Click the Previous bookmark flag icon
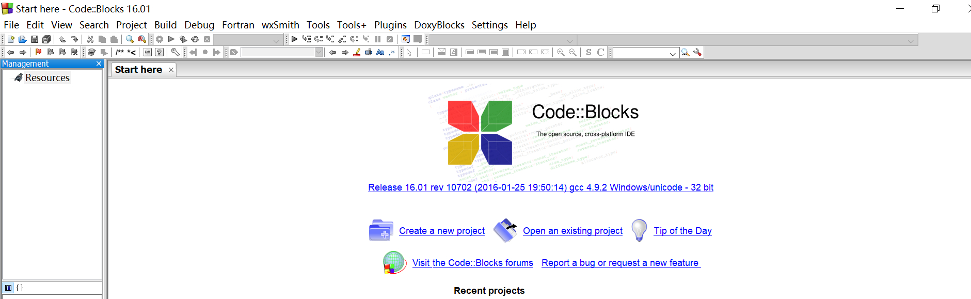This screenshot has width=971, height=299. (x=50, y=52)
